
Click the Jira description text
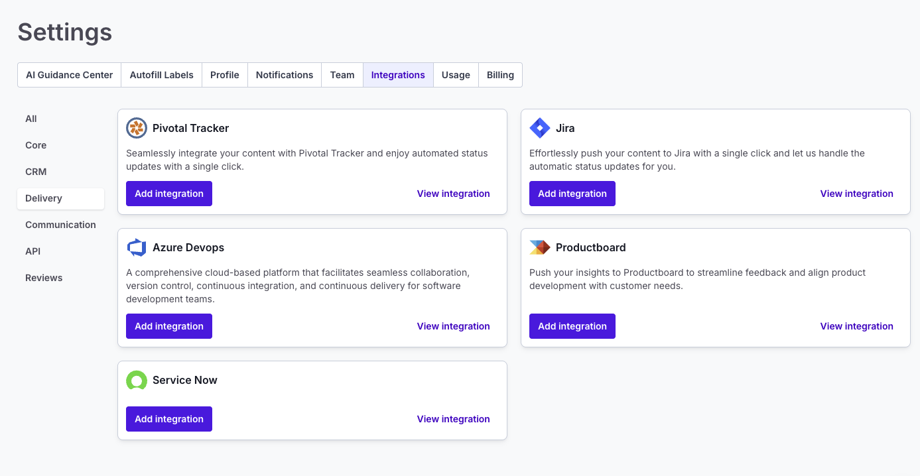[x=697, y=160]
